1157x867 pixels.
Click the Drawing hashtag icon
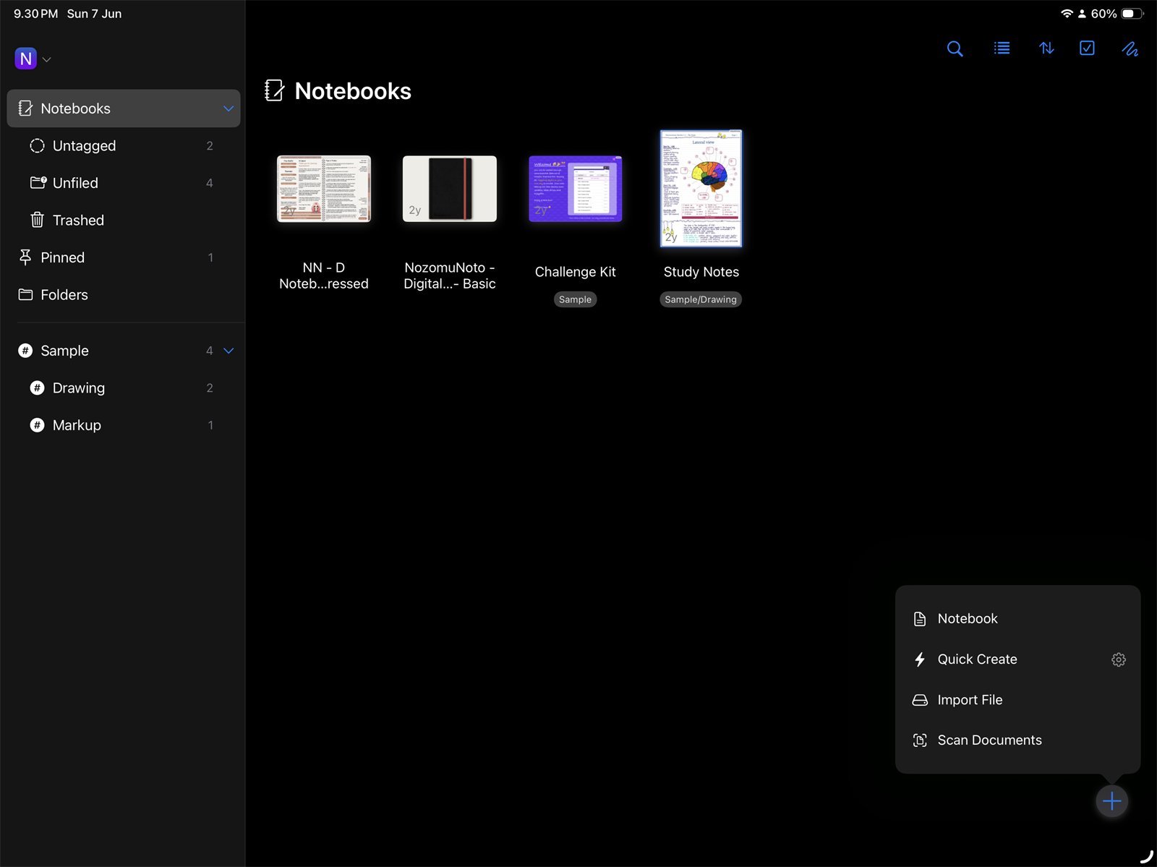click(x=37, y=388)
